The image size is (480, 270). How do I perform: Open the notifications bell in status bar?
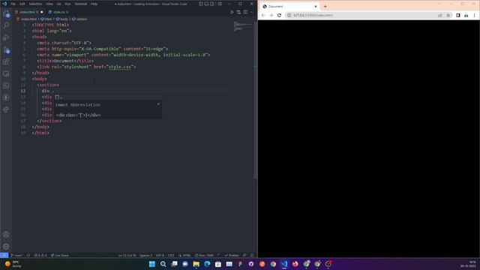pyautogui.click(x=252, y=255)
